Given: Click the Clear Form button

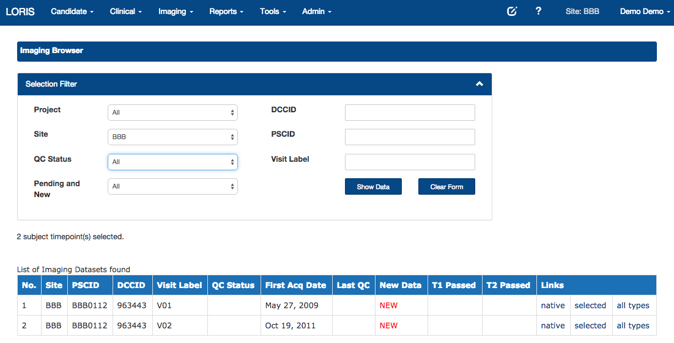Looking at the screenshot, I should [446, 187].
